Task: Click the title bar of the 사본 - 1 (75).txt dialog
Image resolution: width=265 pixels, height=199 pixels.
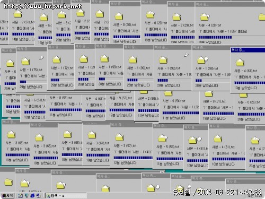Action: [x=31, y=49]
